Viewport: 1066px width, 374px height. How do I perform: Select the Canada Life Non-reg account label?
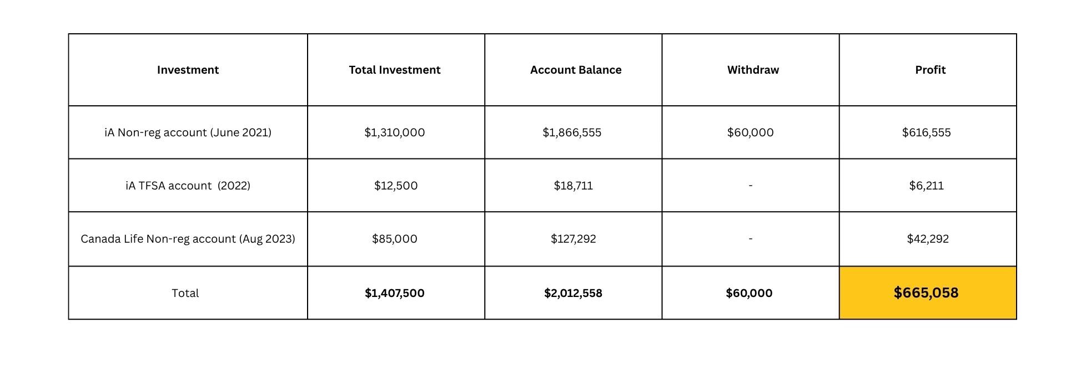point(188,239)
